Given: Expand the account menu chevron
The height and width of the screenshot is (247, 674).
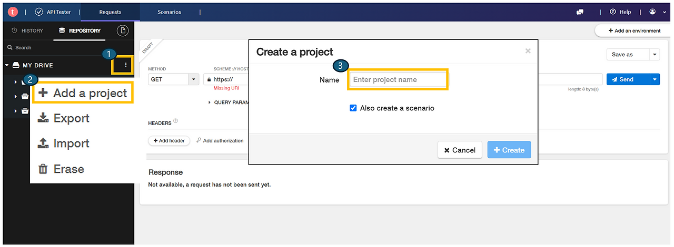Looking at the screenshot, I should click(665, 12).
